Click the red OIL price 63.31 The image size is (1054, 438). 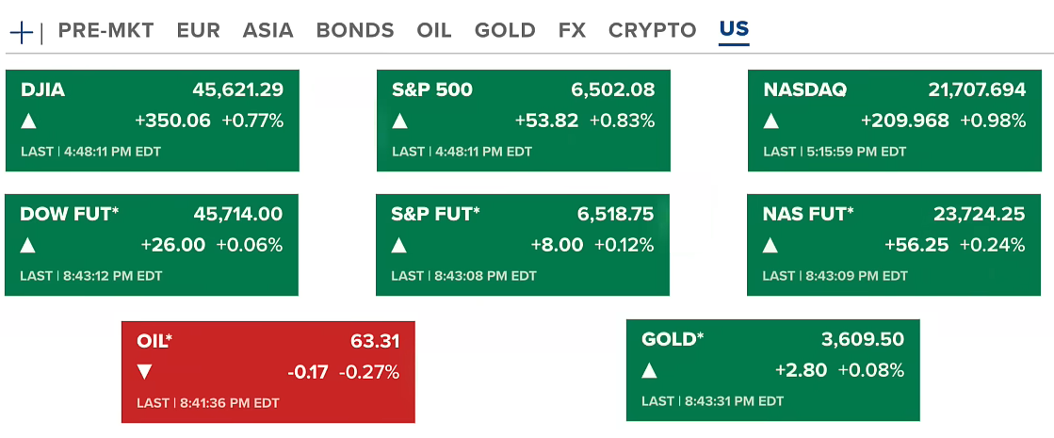click(375, 342)
